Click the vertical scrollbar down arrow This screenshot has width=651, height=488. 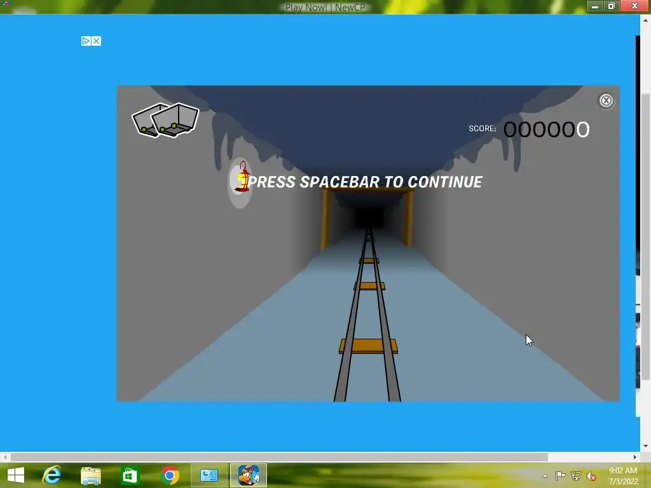pyautogui.click(x=646, y=447)
